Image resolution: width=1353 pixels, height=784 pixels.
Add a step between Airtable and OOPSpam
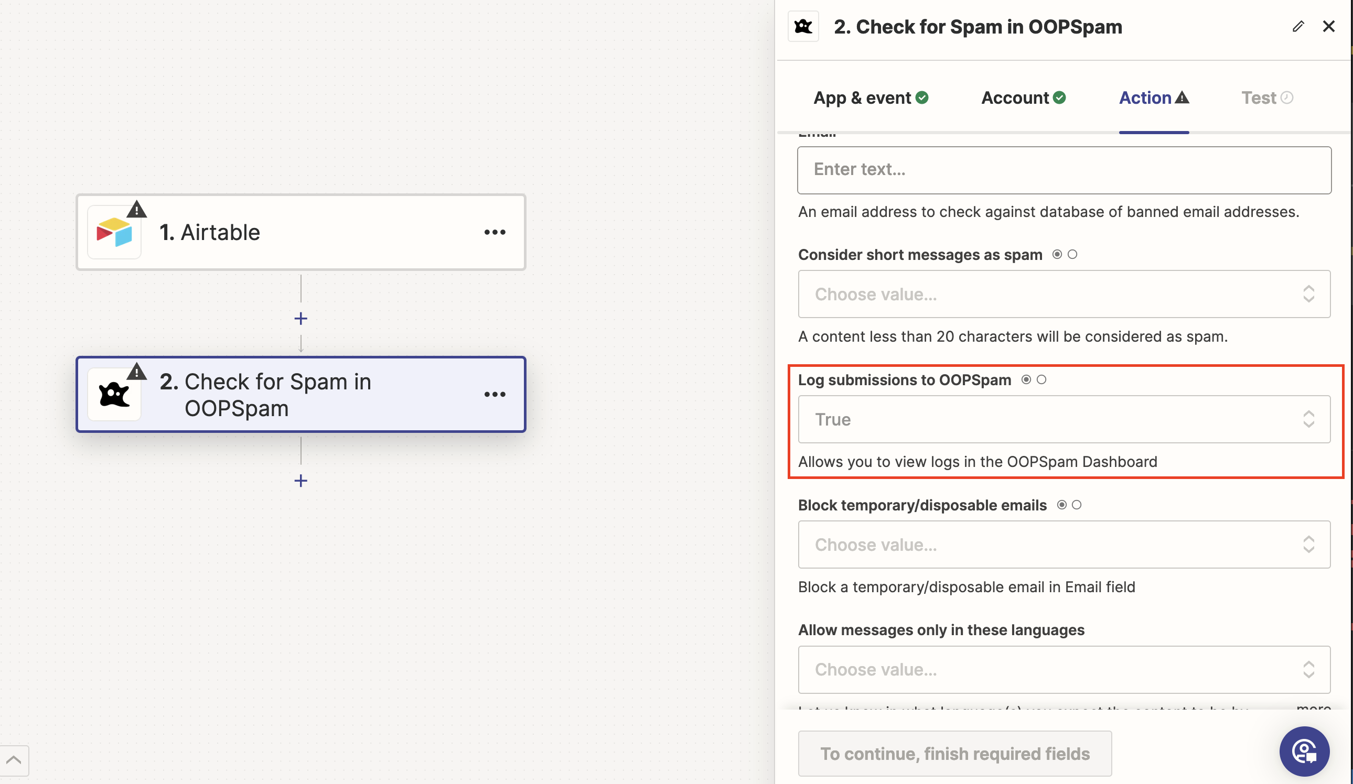(x=300, y=319)
